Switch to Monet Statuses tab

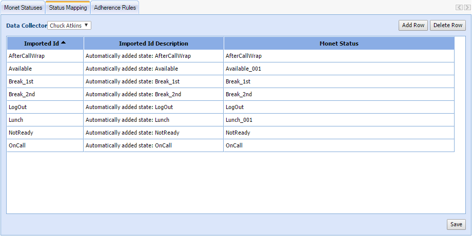coord(23,8)
